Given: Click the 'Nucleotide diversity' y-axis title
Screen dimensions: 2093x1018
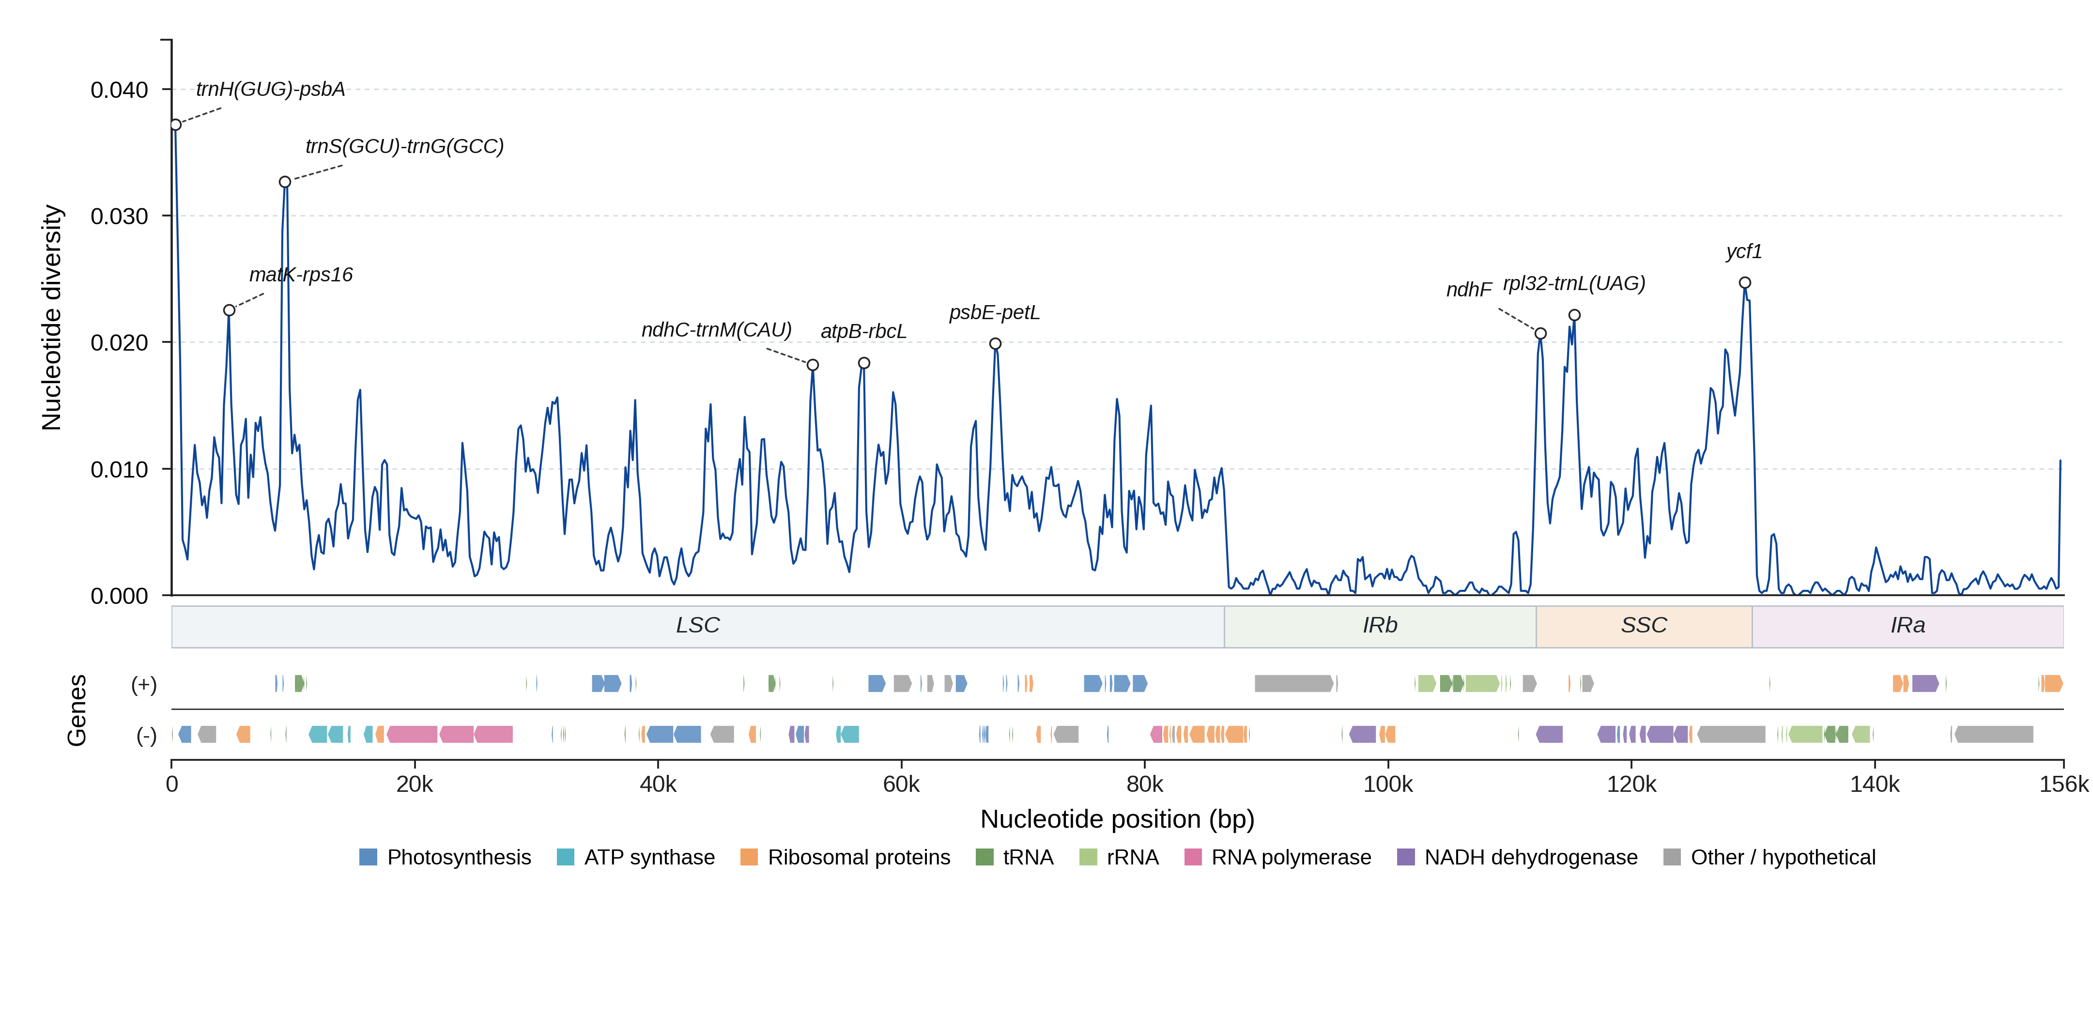Looking at the screenshot, I should pyautogui.click(x=51, y=318).
